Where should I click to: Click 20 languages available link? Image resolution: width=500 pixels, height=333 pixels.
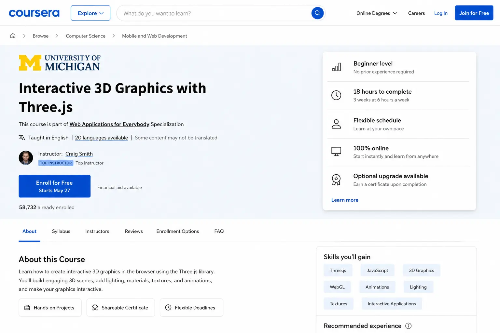(102, 138)
